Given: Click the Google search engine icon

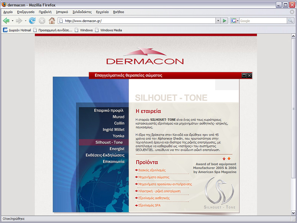Looking at the screenshot, I should tap(234, 21).
